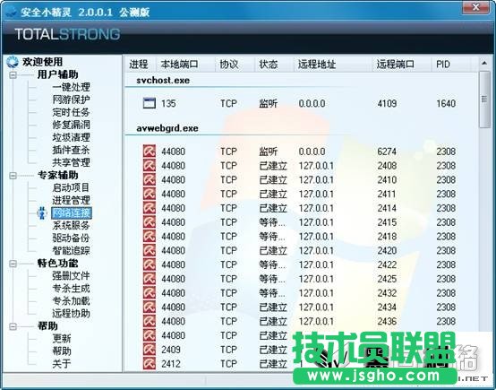
Task: Click the Avira icon on remote port 2436 row
Action: pyautogui.click(x=150, y=321)
